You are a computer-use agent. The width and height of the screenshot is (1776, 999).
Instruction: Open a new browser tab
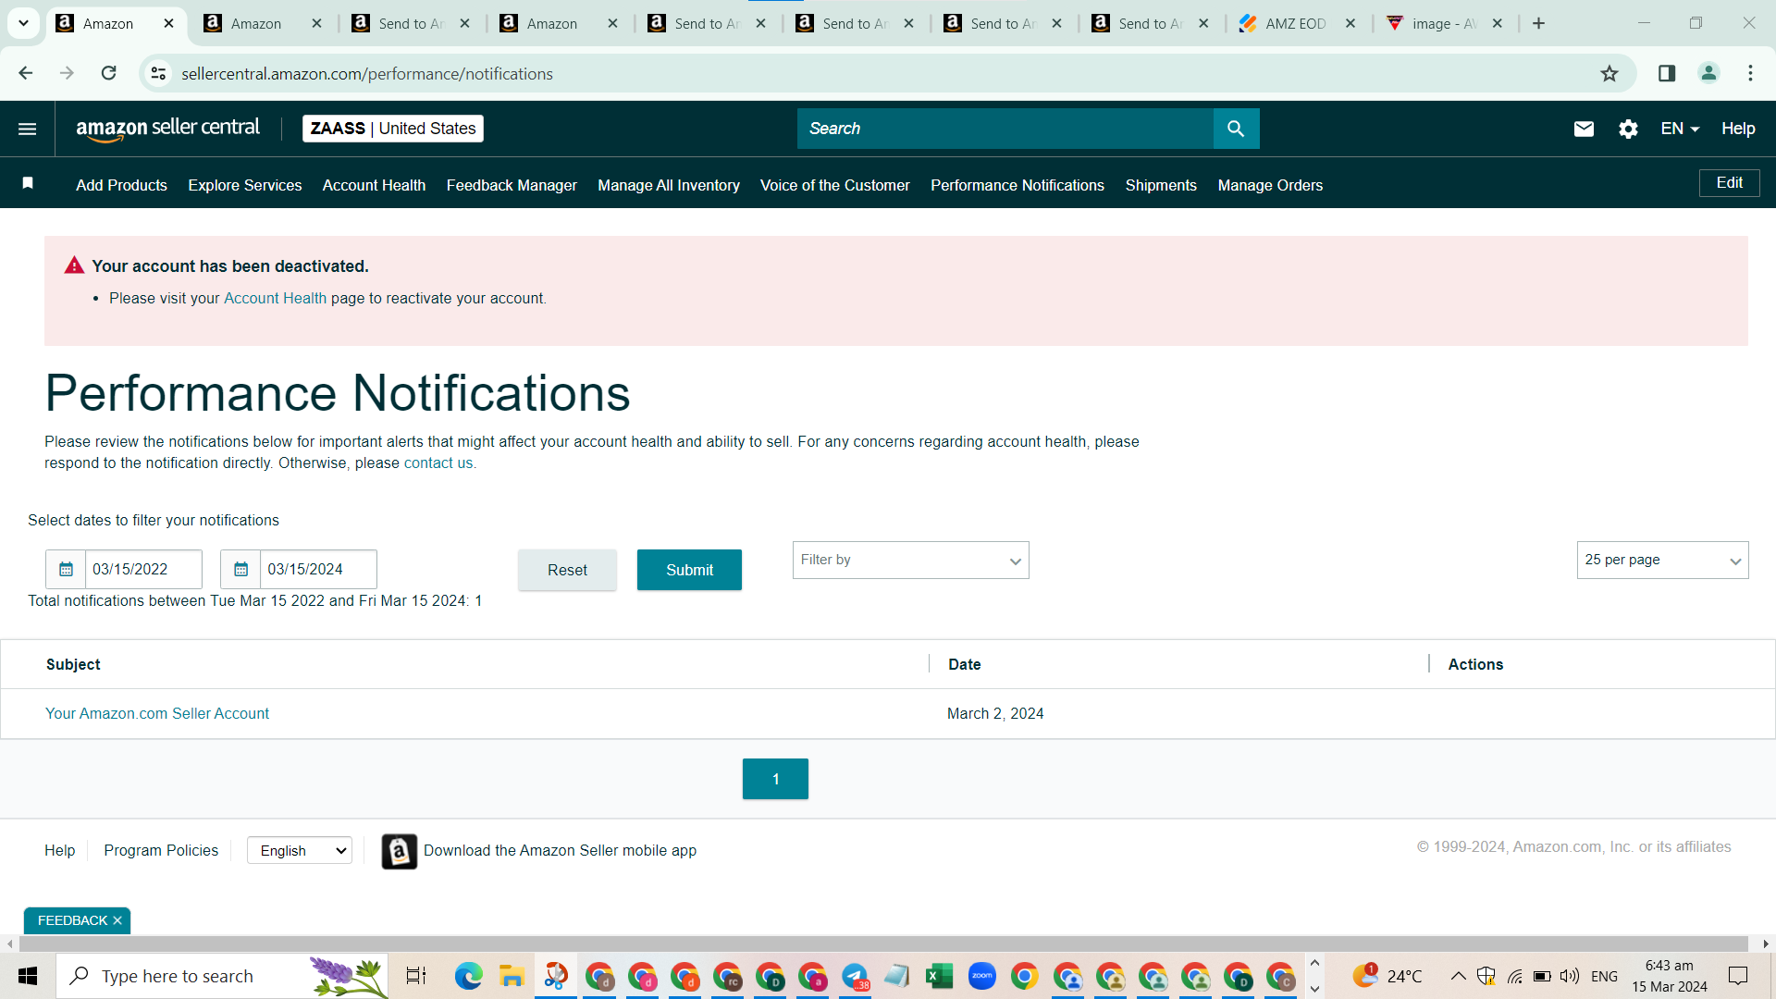1538,23
